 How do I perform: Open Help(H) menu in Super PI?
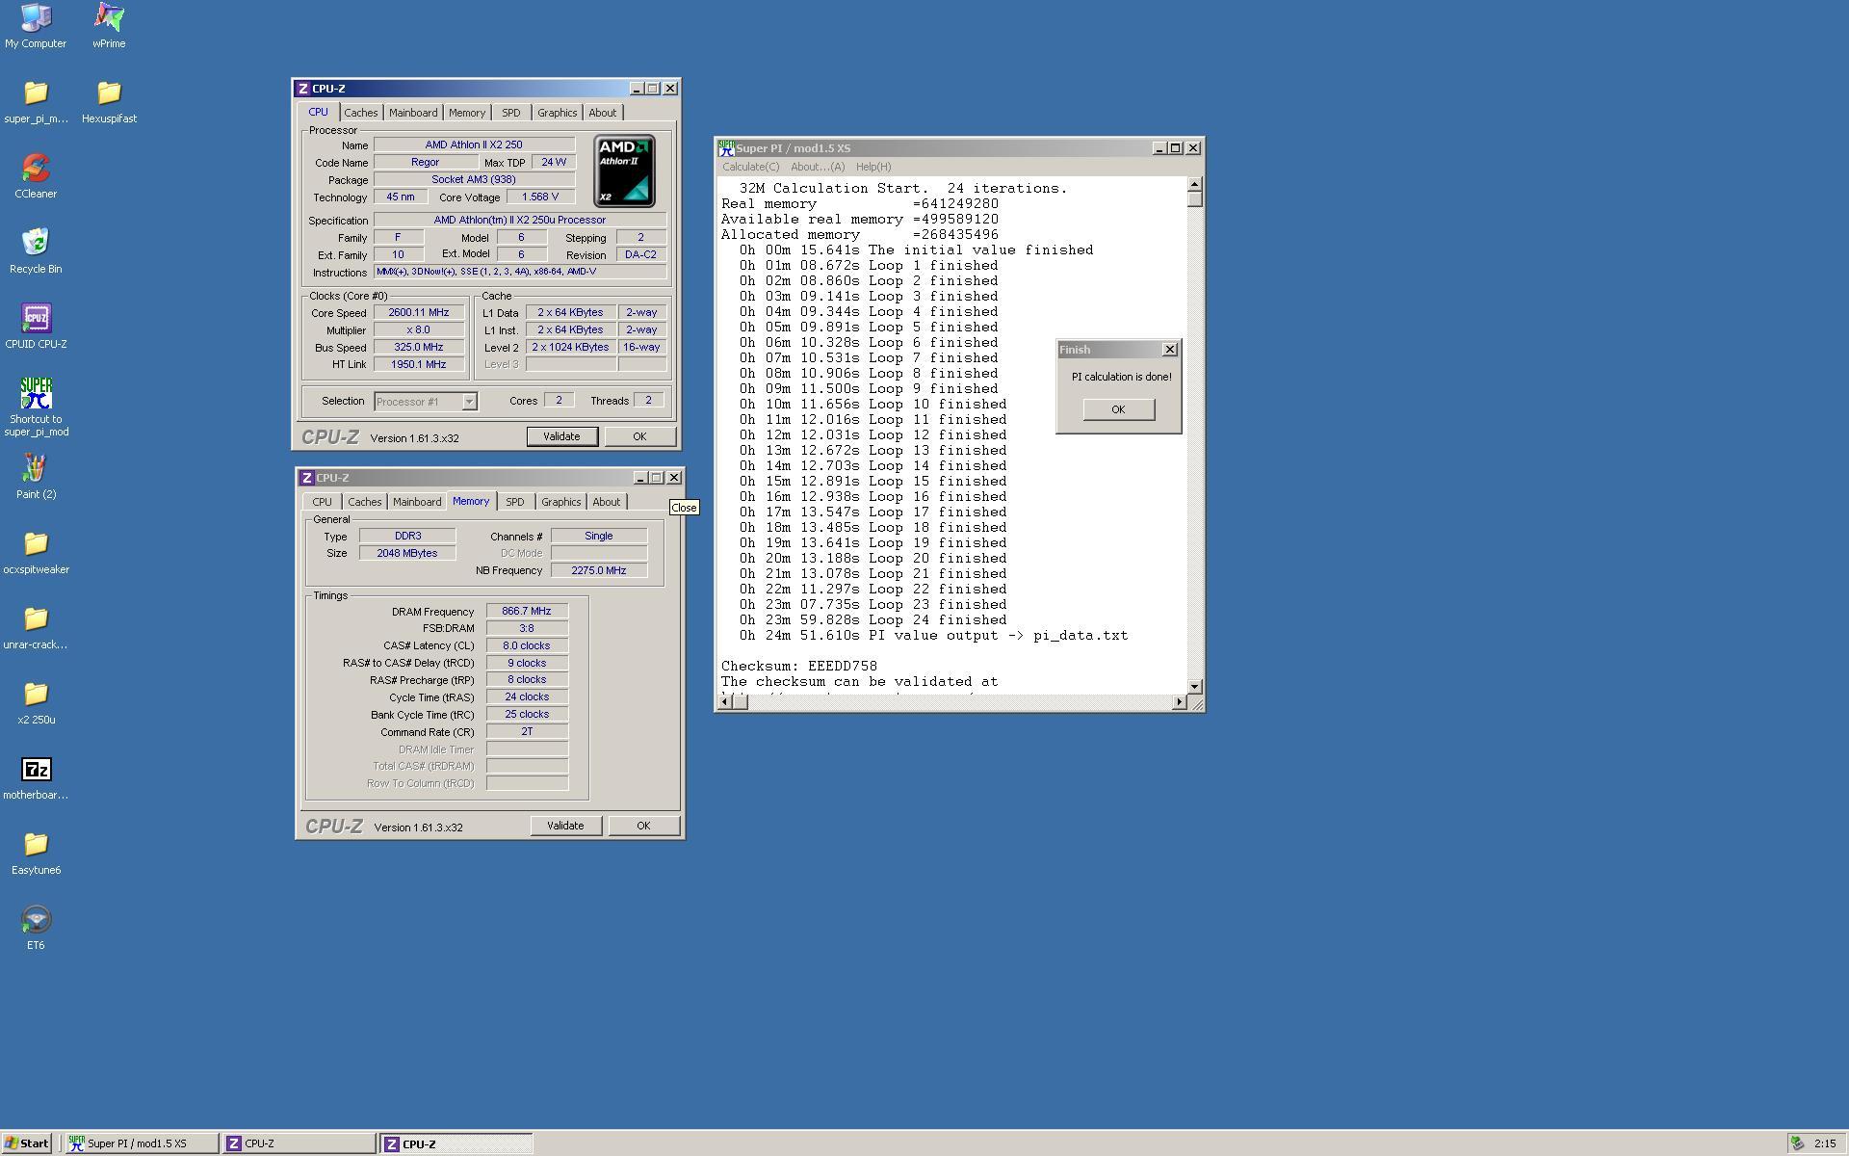coord(873,167)
